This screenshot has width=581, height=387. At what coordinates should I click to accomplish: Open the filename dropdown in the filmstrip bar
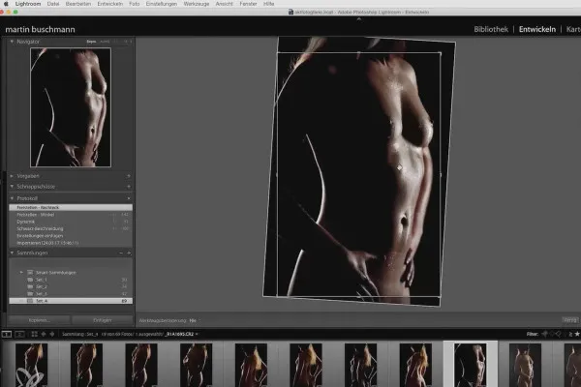pos(182,334)
